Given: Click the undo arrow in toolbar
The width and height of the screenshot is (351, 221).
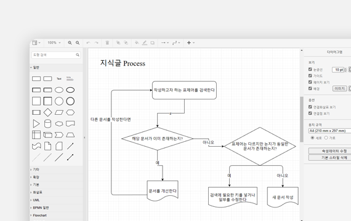Looking at the screenshot, I should [88, 42].
